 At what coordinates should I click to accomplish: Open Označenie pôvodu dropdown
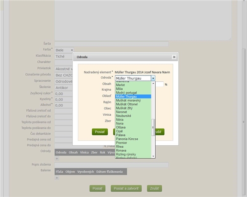point(63,75)
